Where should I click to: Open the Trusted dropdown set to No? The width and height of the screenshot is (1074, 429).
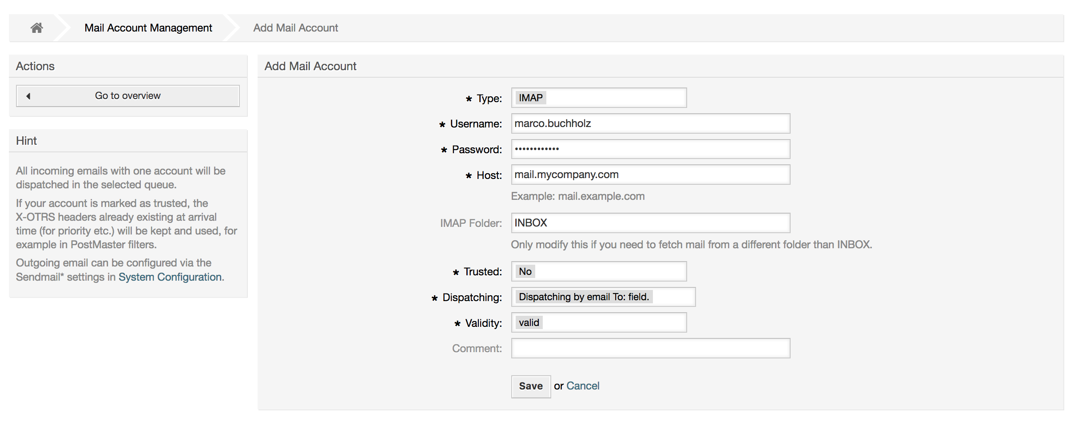pos(599,271)
